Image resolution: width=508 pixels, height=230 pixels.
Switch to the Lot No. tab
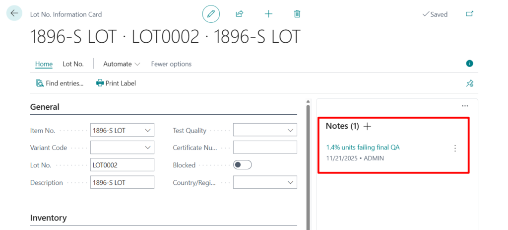[73, 64]
